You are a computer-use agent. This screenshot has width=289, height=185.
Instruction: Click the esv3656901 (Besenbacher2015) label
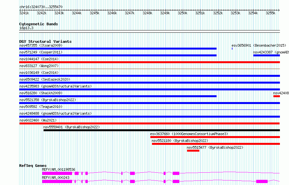pos(259,45)
